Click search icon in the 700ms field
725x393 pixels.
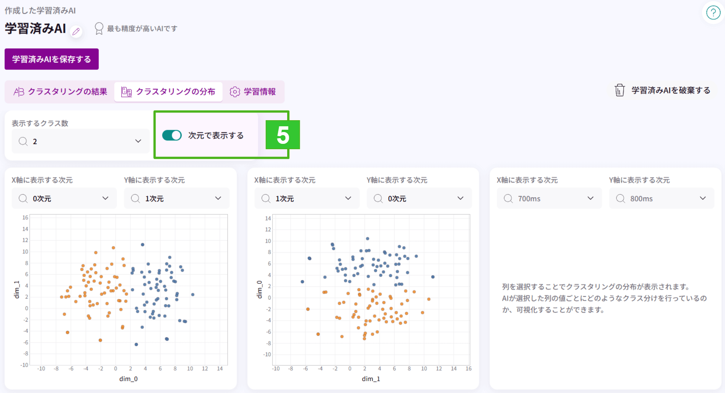coord(508,198)
